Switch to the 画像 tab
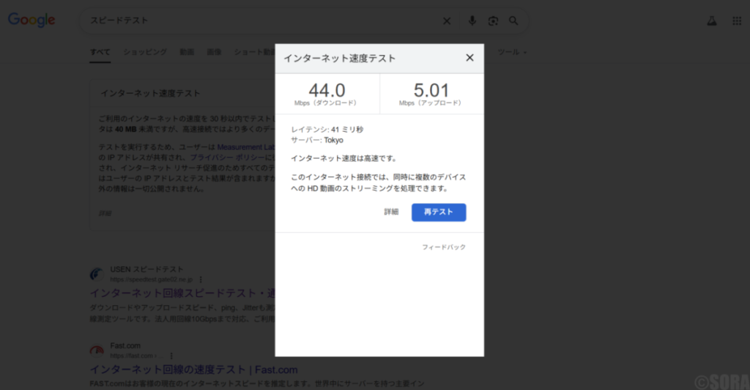 point(214,52)
